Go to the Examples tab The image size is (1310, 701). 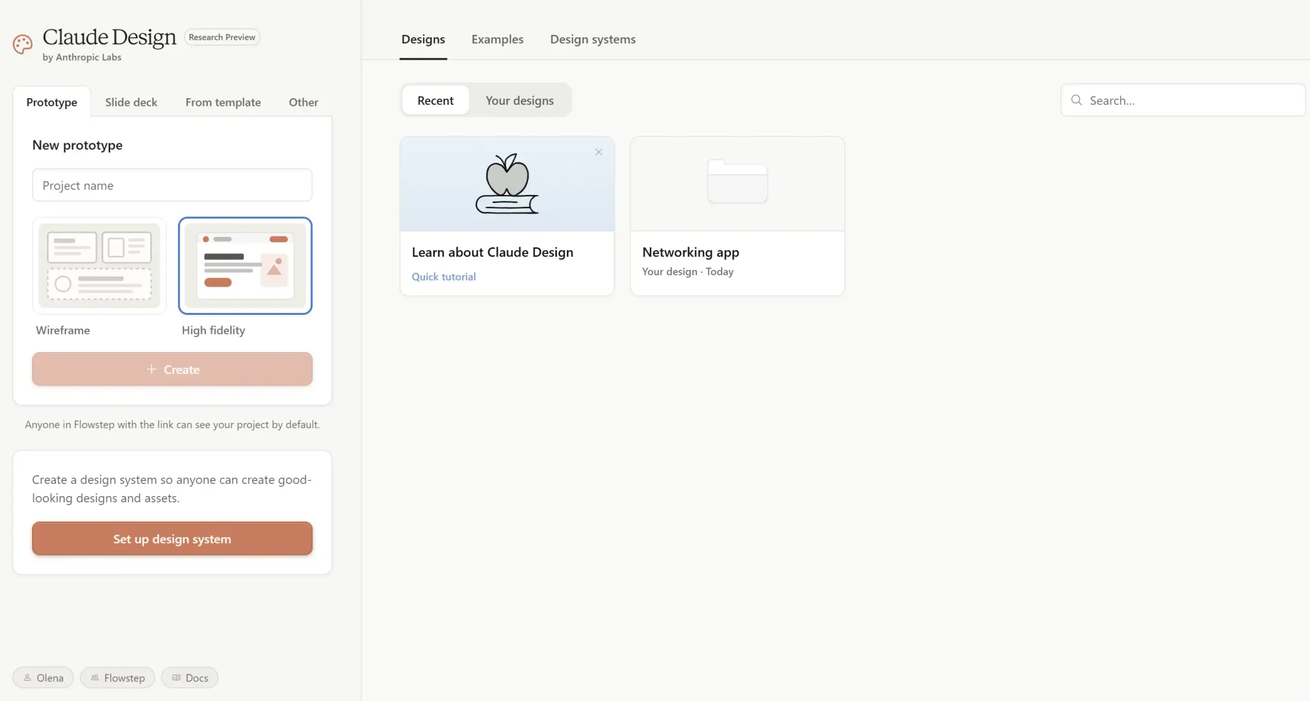(x=497, y=39)
